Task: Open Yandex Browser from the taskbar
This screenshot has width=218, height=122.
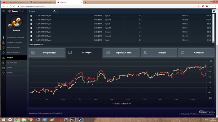Action: click(x=10, y=120)
